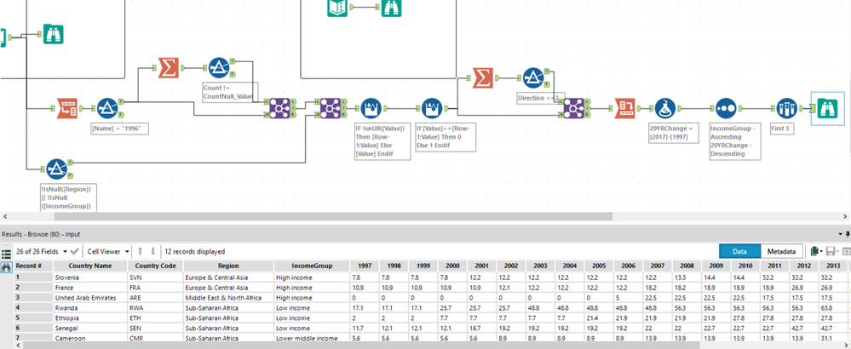The height and width of the screenshot is (349, 851).
Task: Click the First 3 annotation label
Action: click(781, 129)
